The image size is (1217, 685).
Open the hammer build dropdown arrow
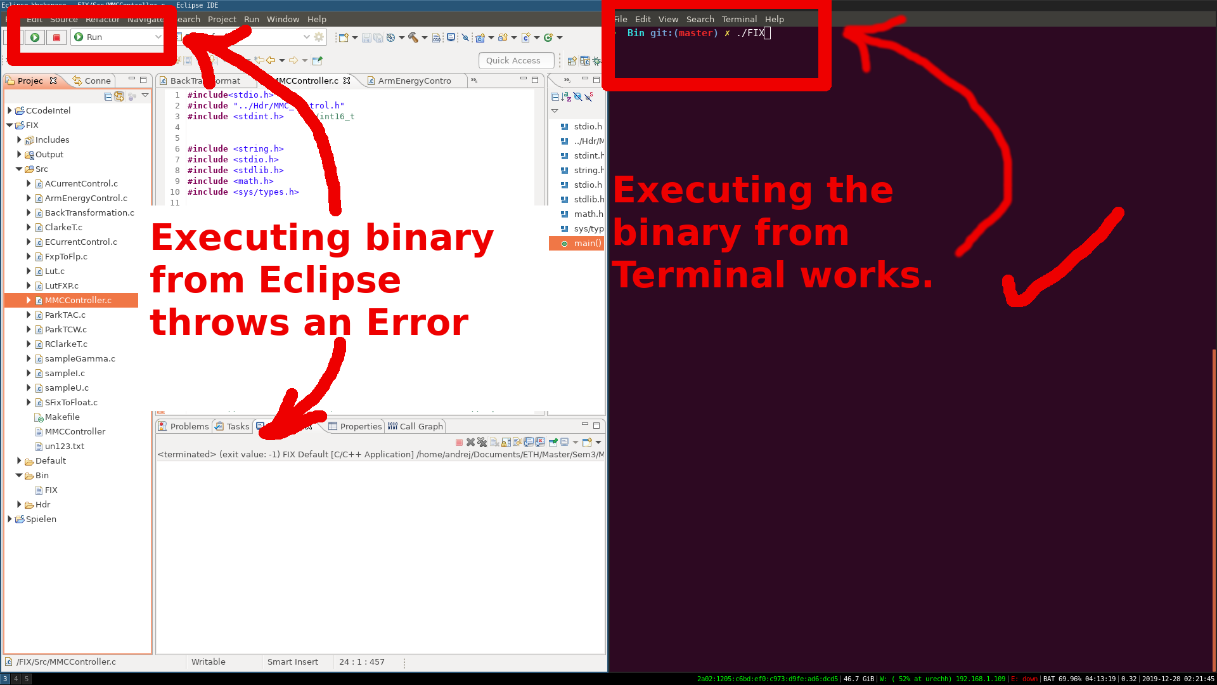(425, 37)
